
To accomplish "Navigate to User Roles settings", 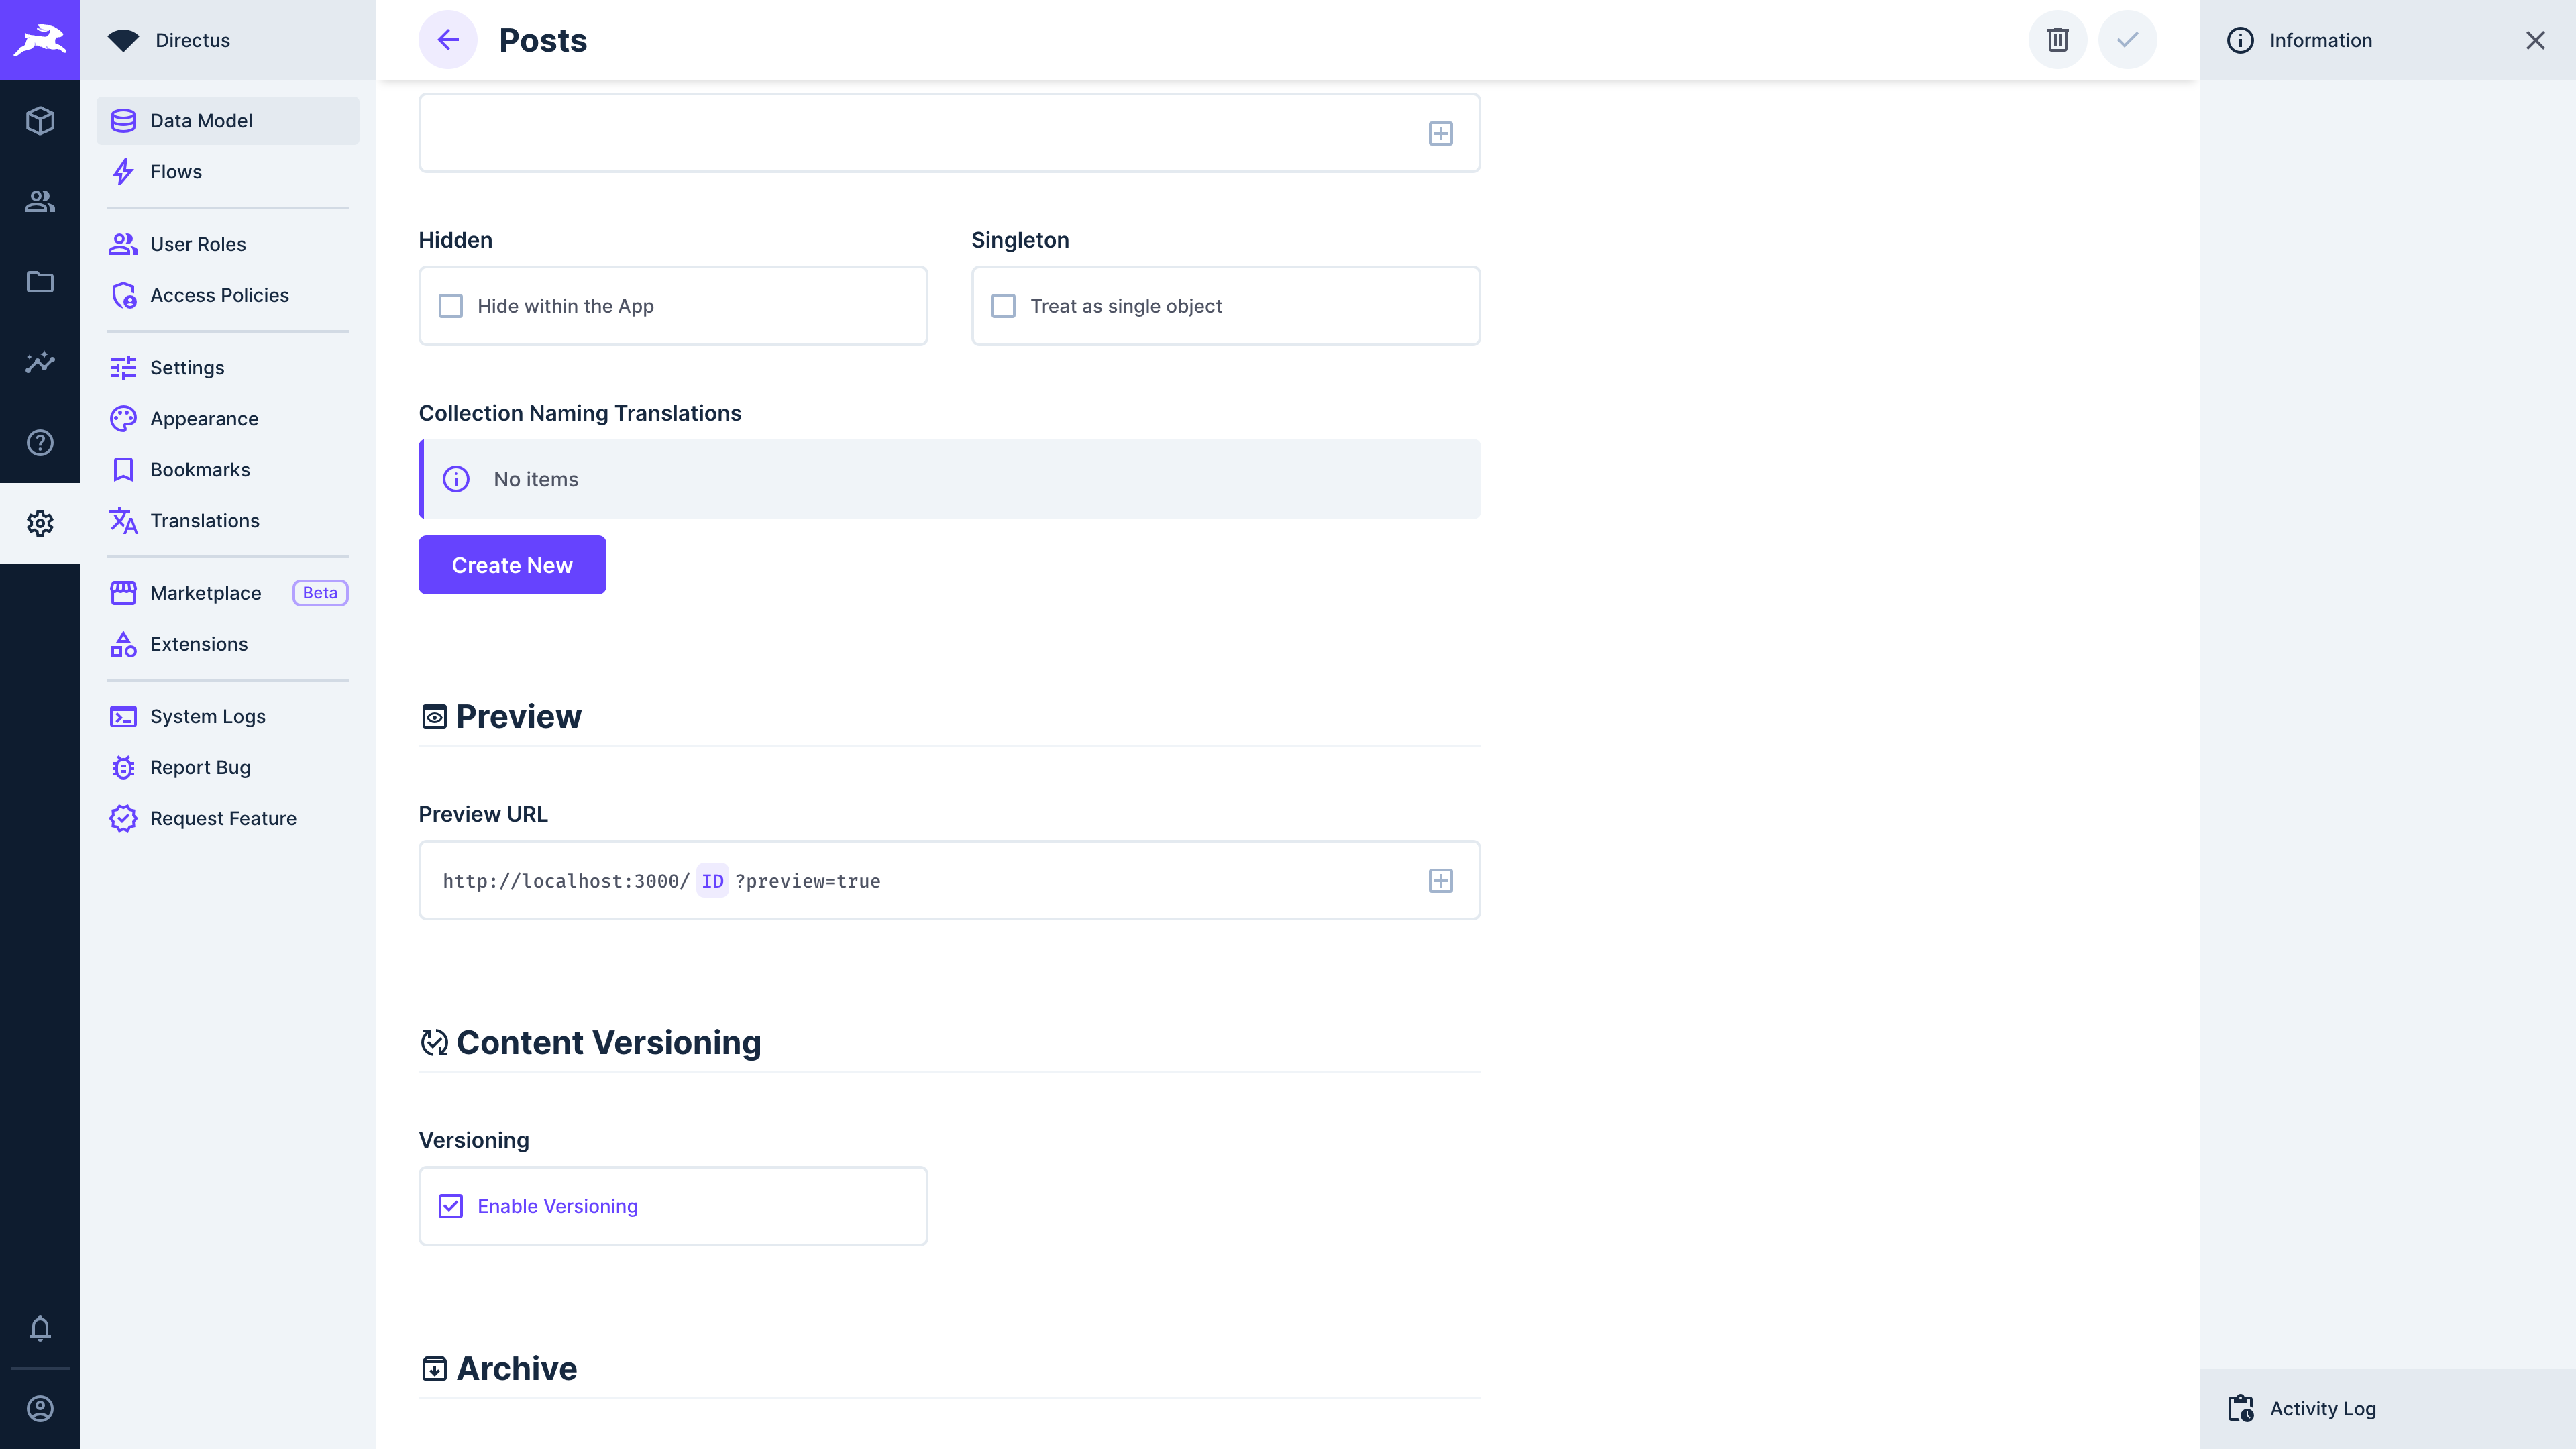I will click(x=198, y=242).
